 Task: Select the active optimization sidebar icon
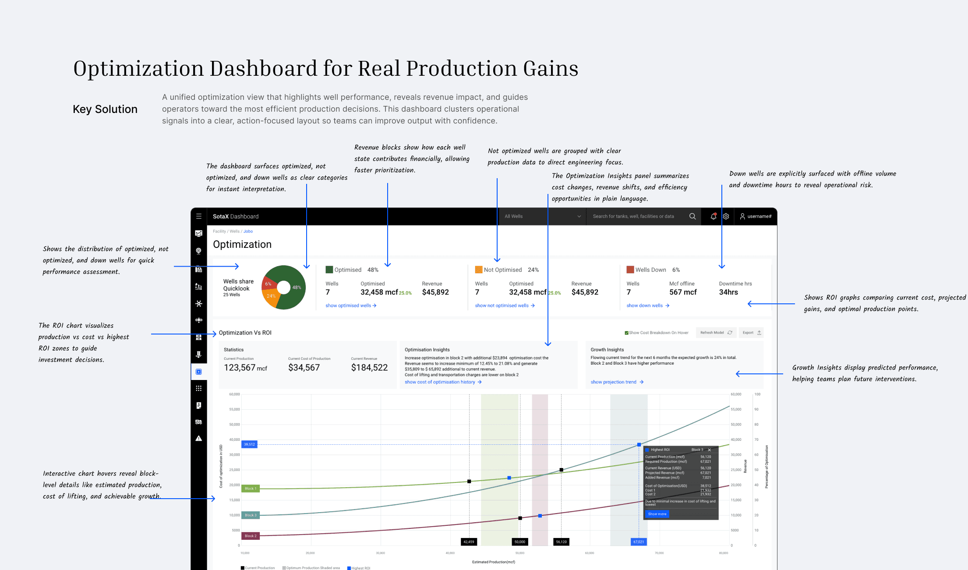click(199, 372)
